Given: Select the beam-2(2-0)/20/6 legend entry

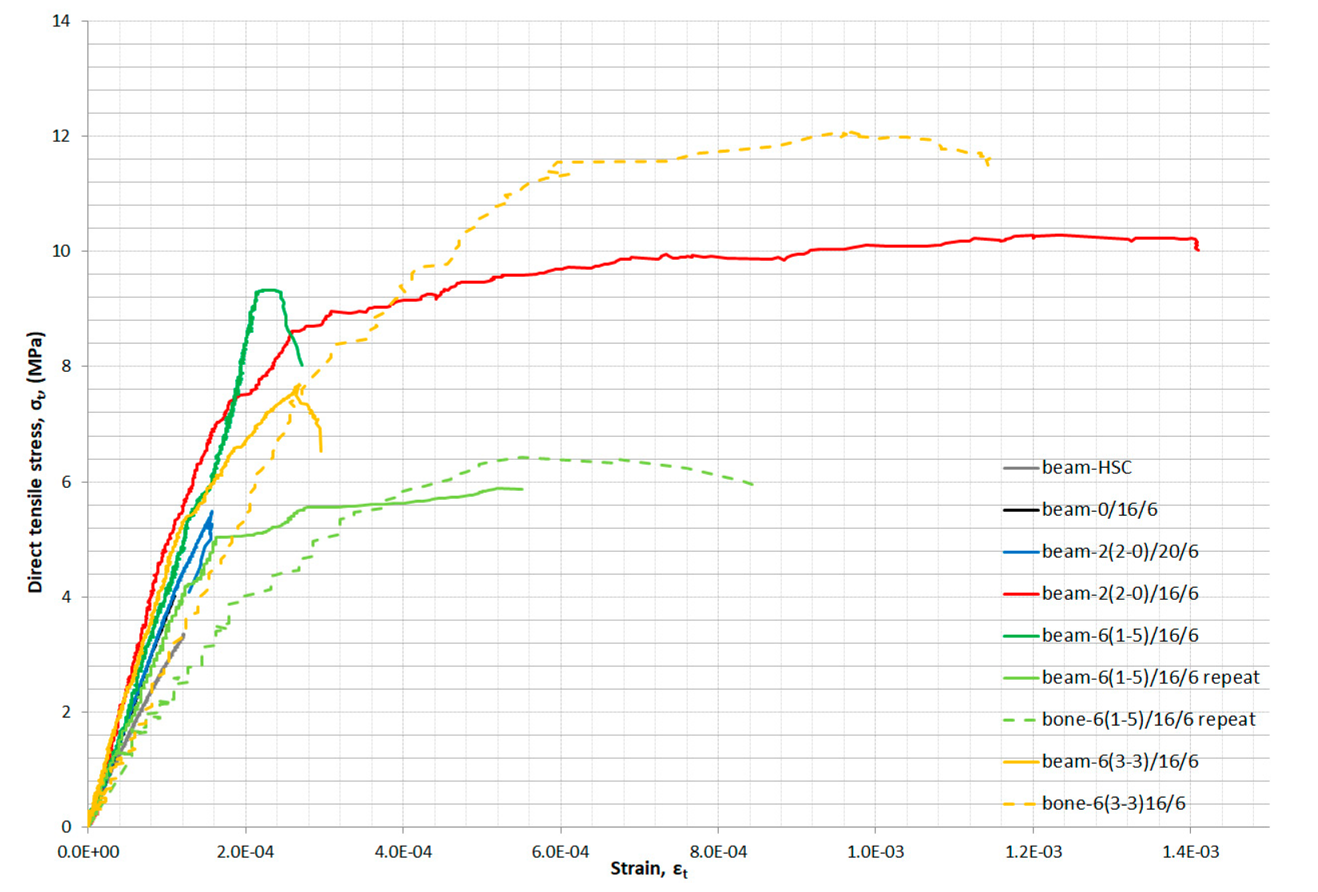Looking at the screenshot, I should pos(1119,552).
